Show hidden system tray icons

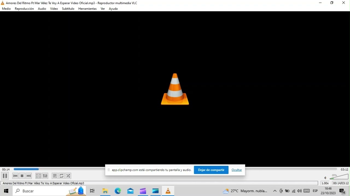coord(275,191)
